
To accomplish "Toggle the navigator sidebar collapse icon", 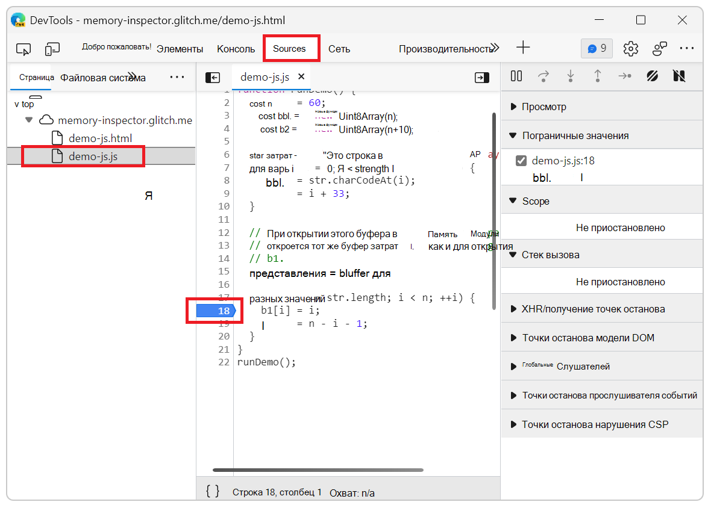I will [212, 77].
